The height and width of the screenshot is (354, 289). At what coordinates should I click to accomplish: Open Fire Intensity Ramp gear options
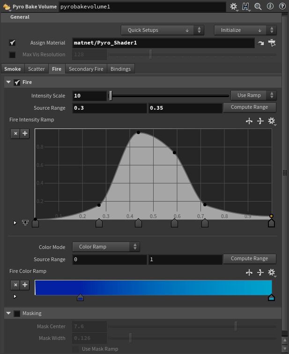pos(272,121)
